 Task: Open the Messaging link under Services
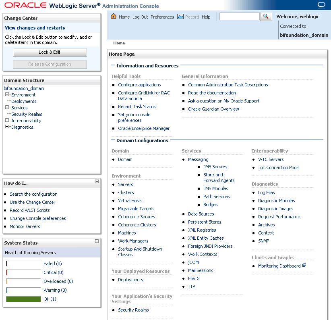pyautogui.click(x=198, y=159)
